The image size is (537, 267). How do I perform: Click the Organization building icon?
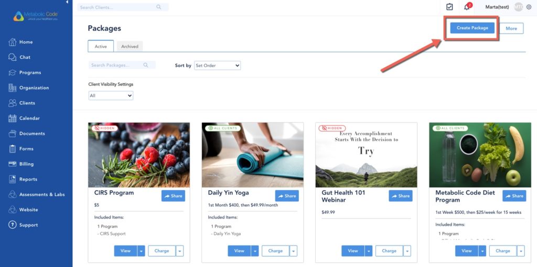tap(13, 88)
